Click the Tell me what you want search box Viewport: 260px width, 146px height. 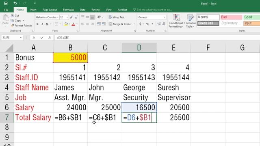(153, 10)
